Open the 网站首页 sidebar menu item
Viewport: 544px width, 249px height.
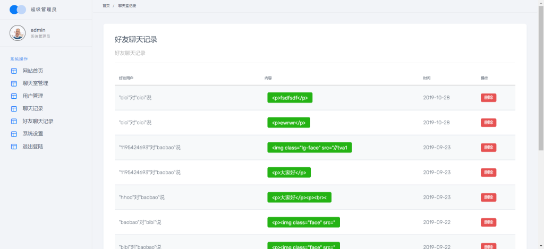coord(33,71)
